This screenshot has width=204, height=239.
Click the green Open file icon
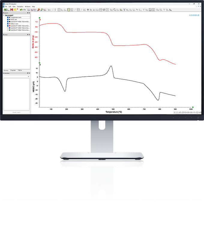(5, 10)
